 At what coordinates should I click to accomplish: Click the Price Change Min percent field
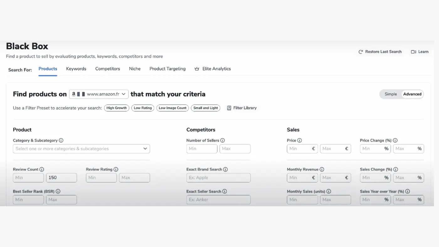[x=375, y=149]
